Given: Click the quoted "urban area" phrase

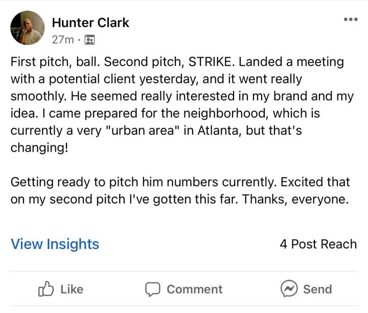Looking at the screenshot, I should point(142,130).
